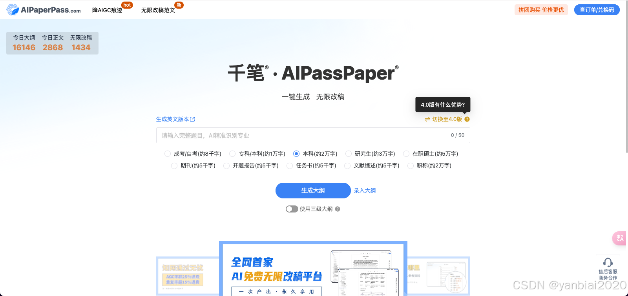Viewport: 628px width, 296px height.
Task: Click external link icon after 生成英文版本
Action: pos(193,119)
